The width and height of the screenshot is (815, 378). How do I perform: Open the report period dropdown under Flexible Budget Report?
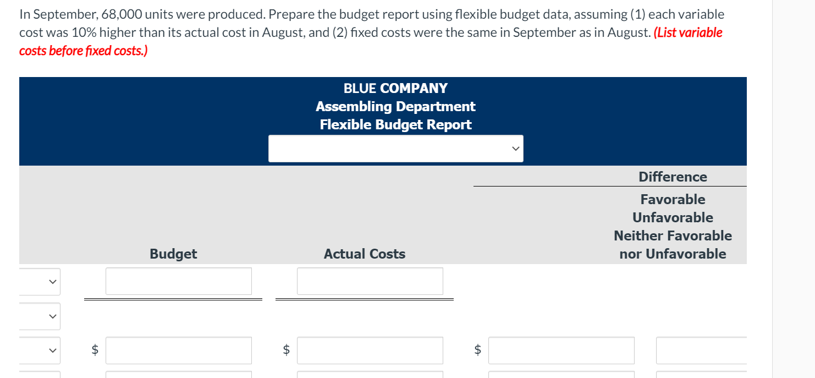tap(395, 148)
